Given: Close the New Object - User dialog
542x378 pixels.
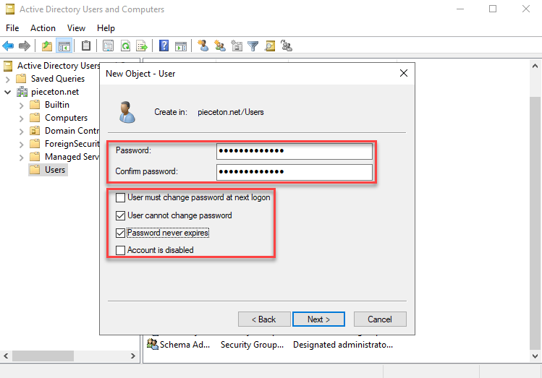Looking at the screenshot, I should pos(404,73).
